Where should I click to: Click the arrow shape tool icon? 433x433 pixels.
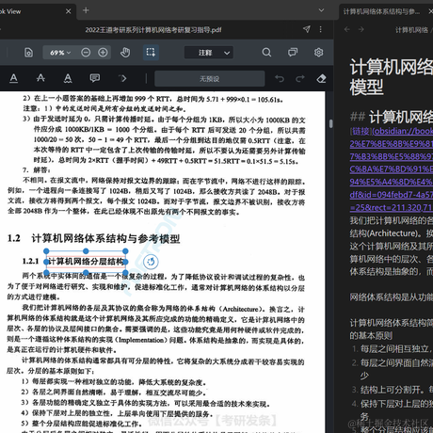pos(122,78)
